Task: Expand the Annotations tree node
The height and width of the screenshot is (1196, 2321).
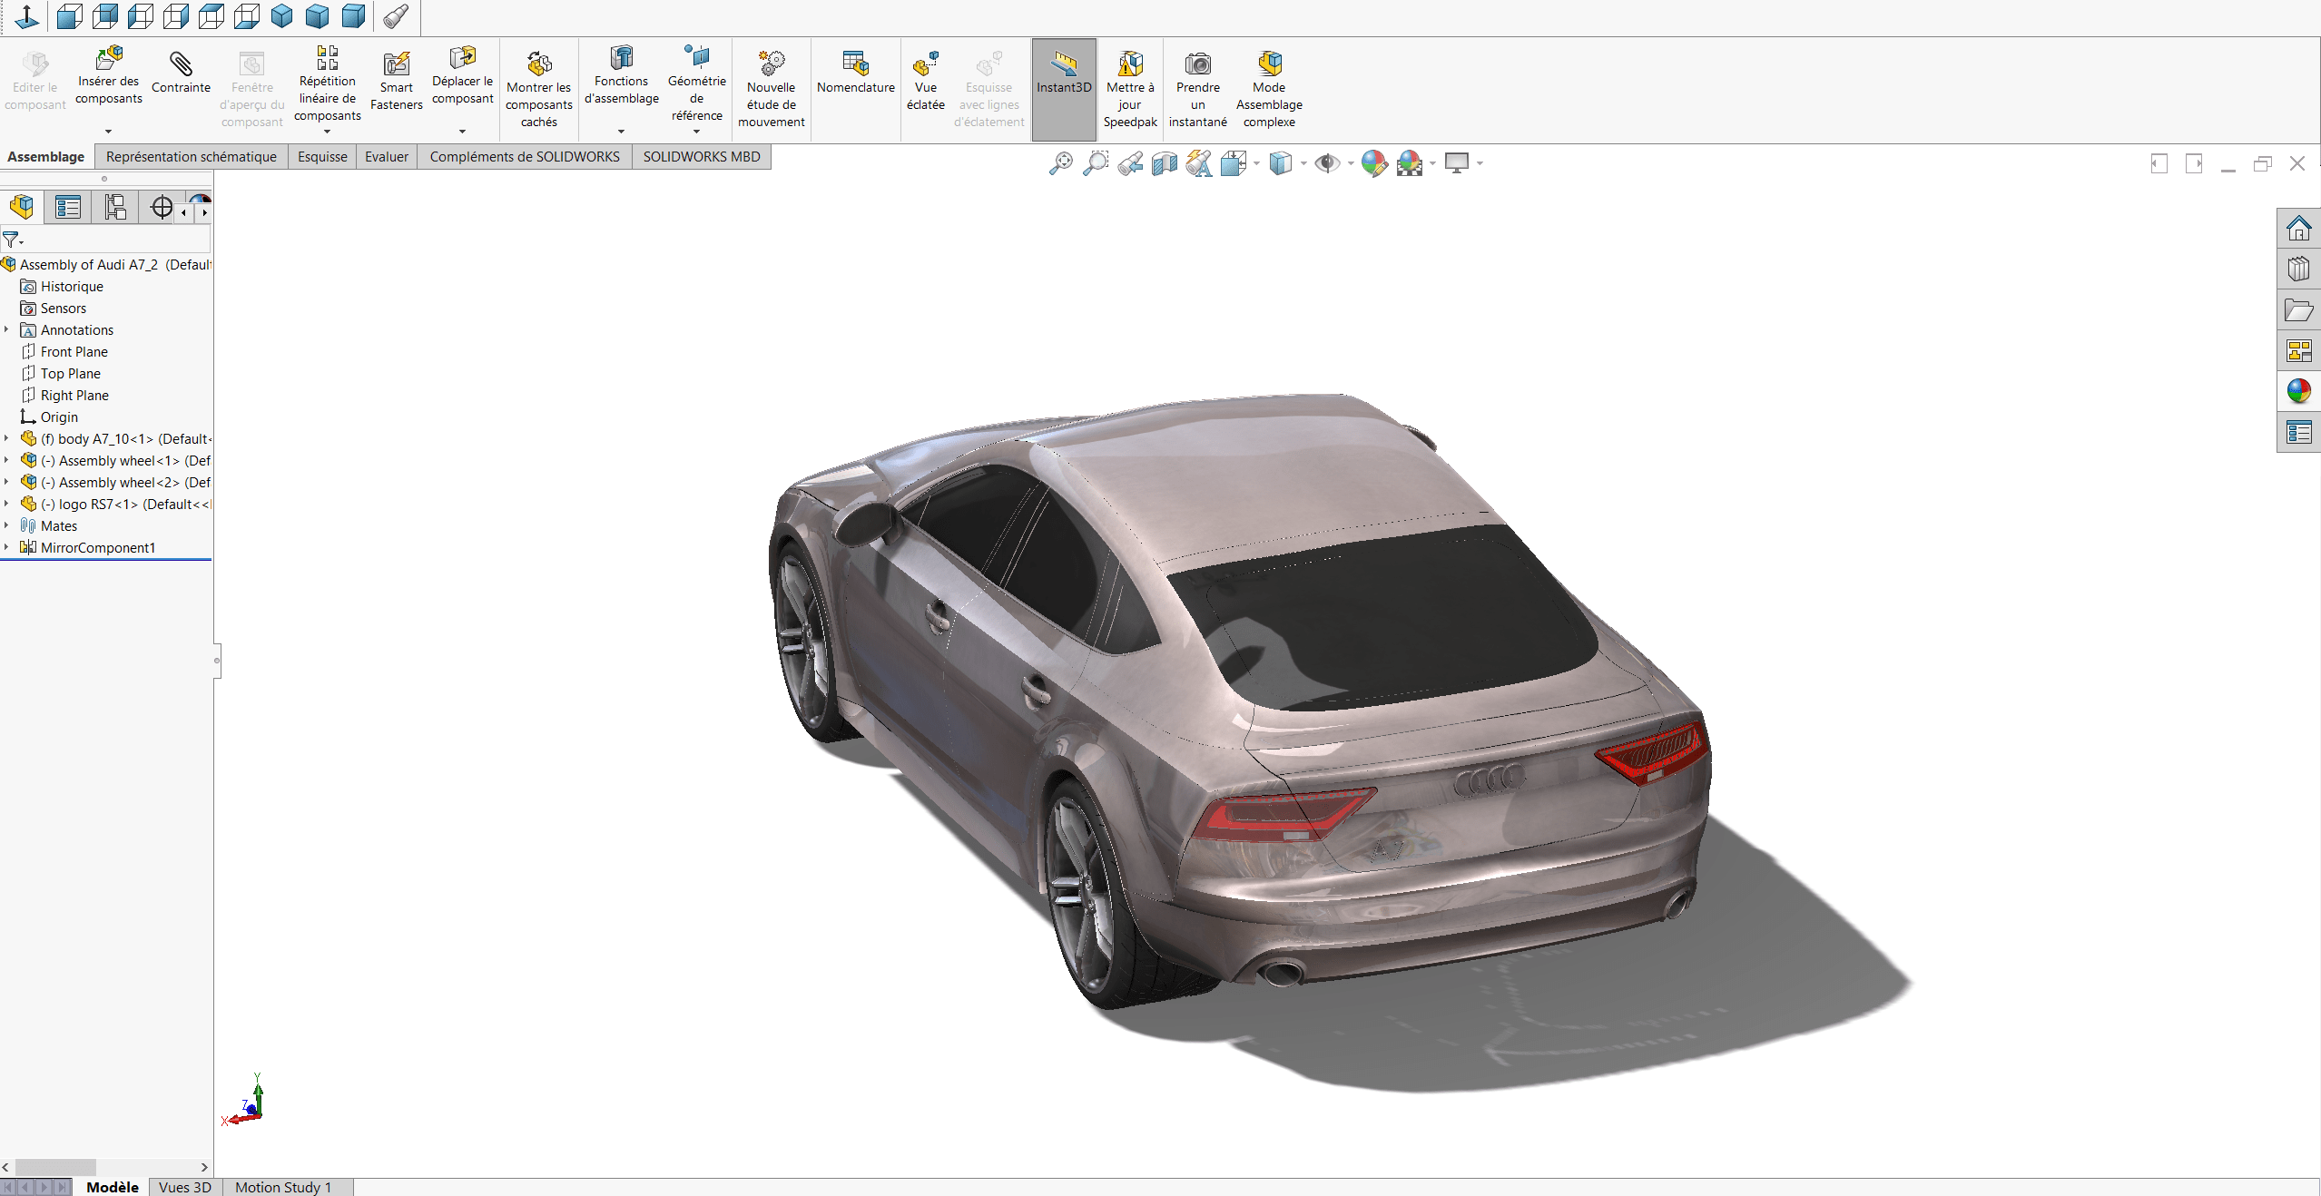Action: click(x=6, y=329)
